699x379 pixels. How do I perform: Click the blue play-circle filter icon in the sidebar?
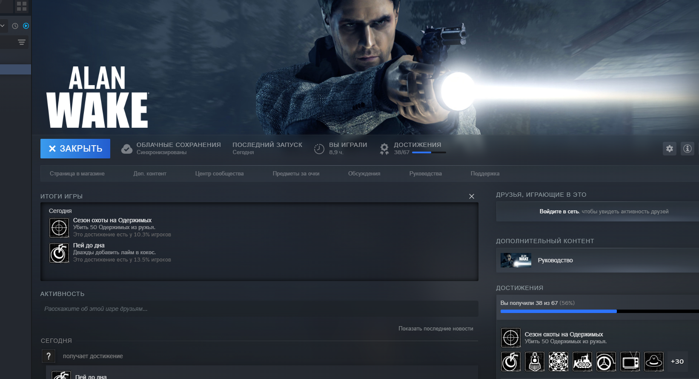point(26,26)
